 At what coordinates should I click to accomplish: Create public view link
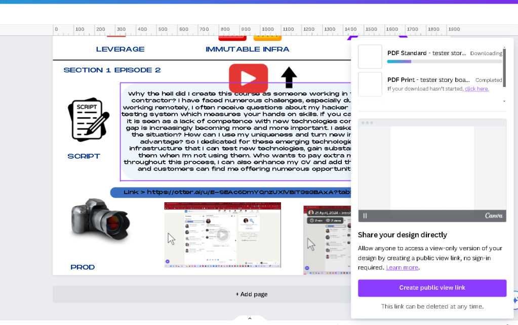coord(432,288)
